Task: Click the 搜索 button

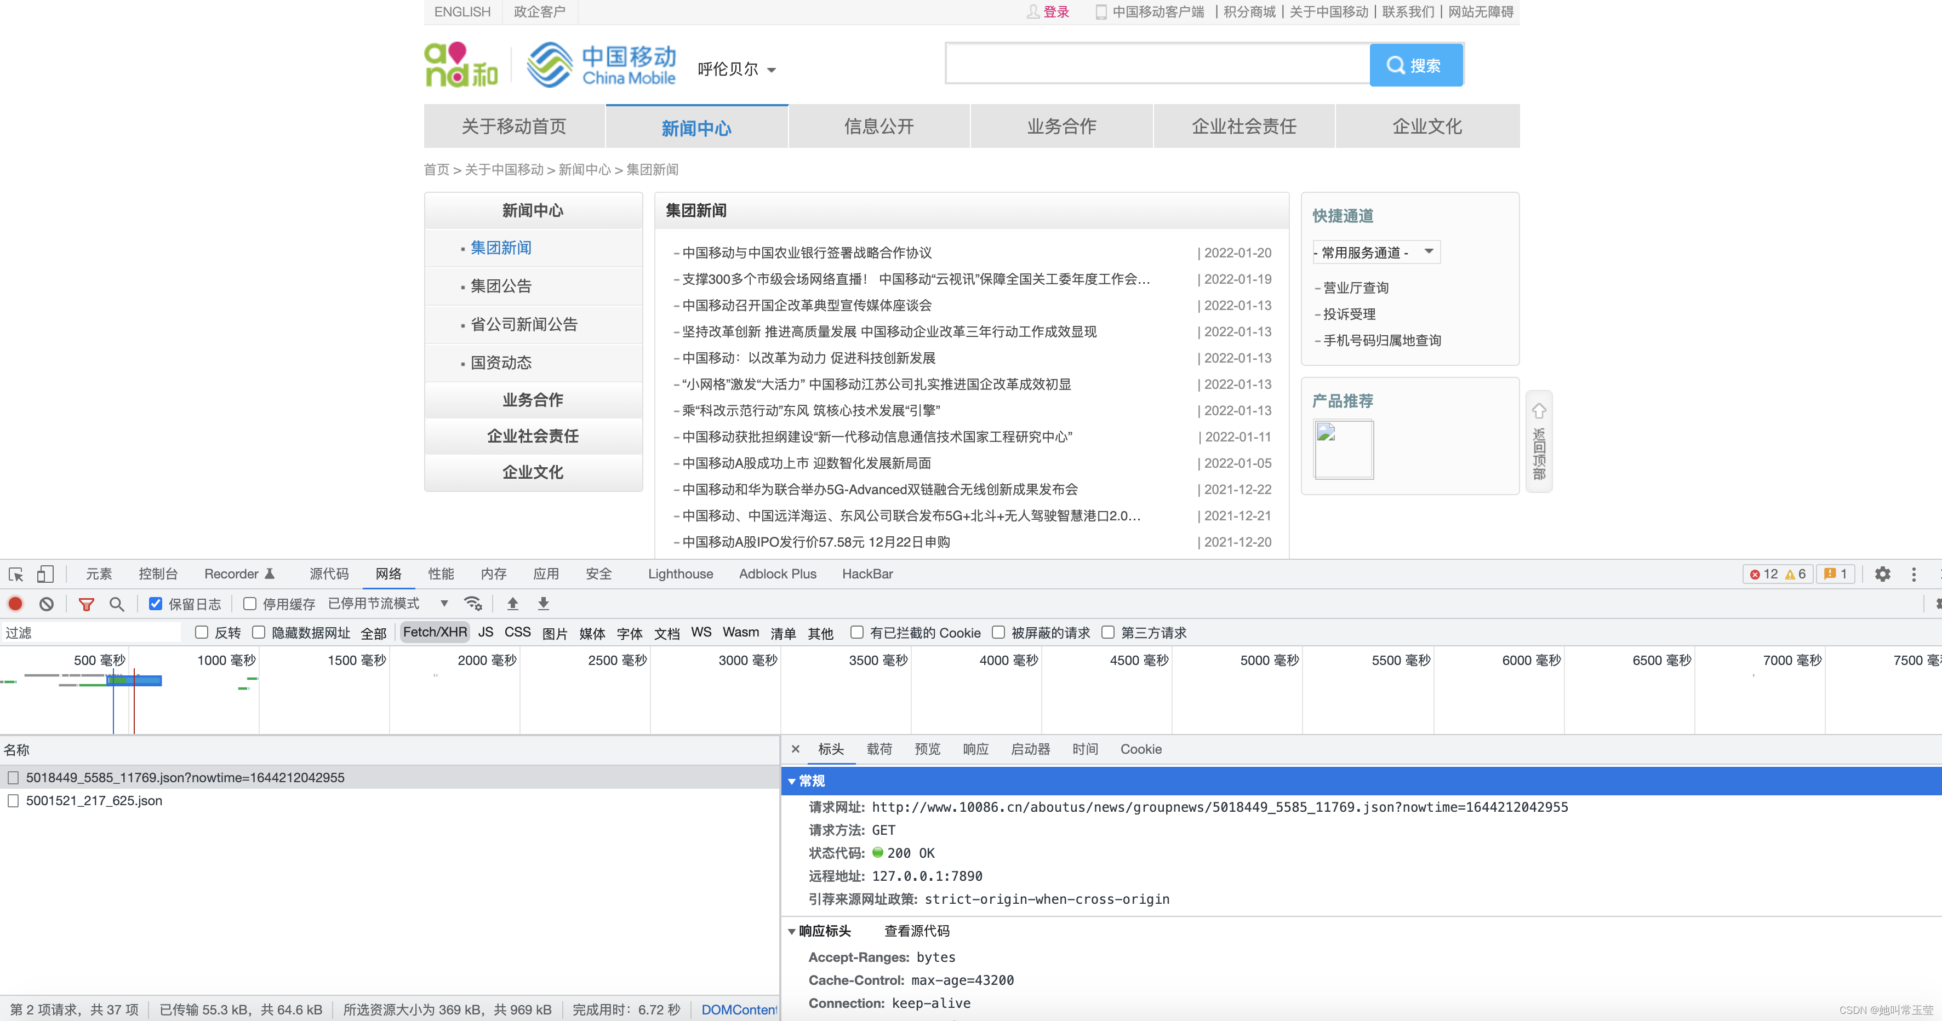Action: click(1416, 66)
